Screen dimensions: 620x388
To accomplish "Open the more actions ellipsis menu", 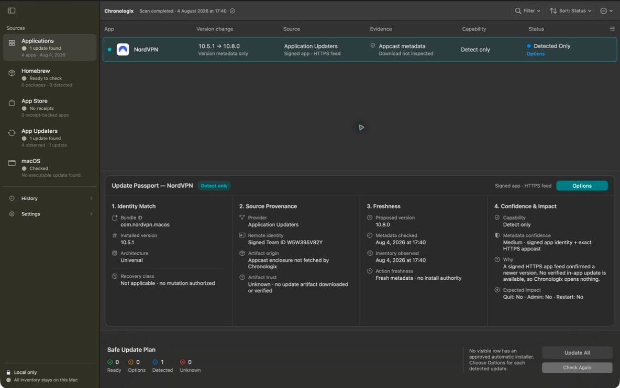I will pos(606,10).
